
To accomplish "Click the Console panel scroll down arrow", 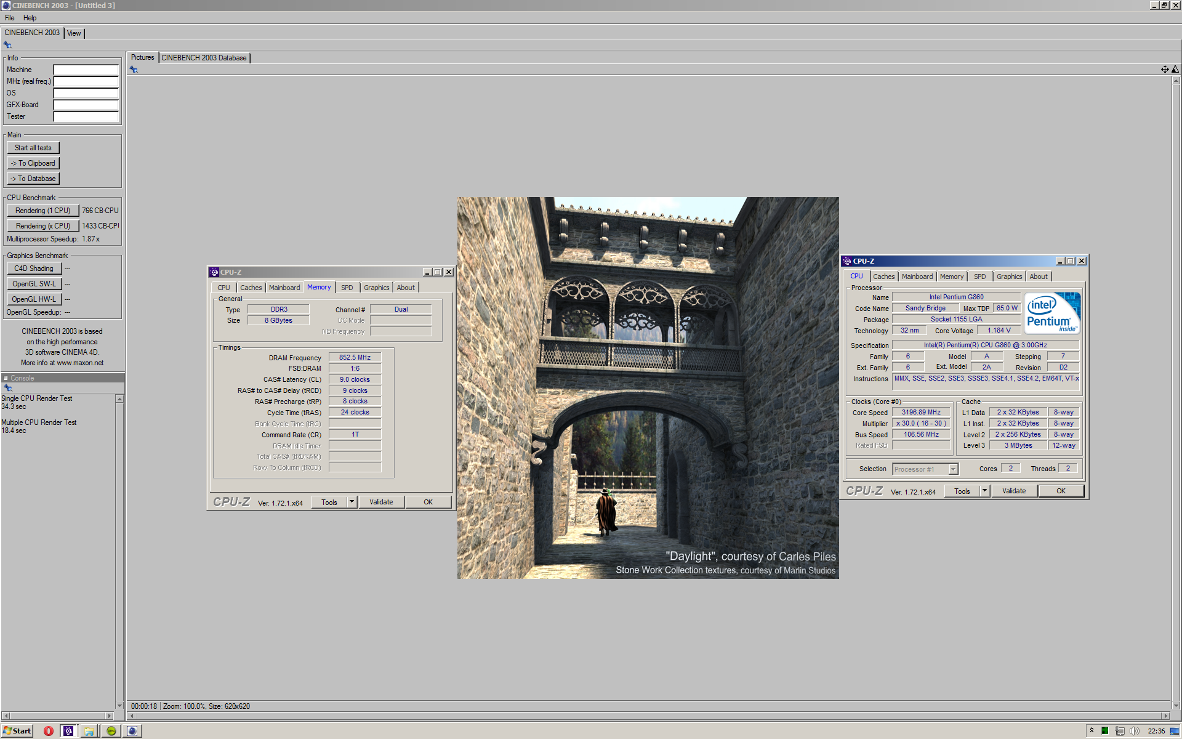I will 119,706.
